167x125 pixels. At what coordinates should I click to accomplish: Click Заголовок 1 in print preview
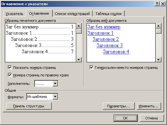(x=19, y=33)
